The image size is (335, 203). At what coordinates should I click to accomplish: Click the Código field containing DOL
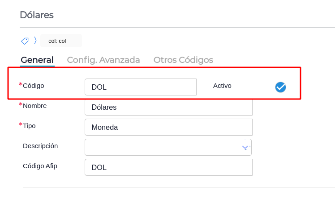(x=140, y=87)
